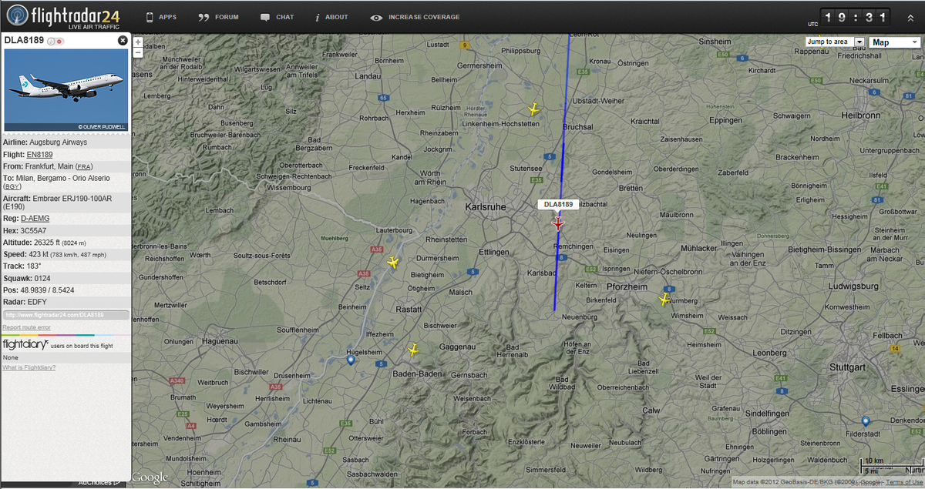925x489 pixels.
Task: Select the yellow plane west of Durmersheim
Action: tap(393, 263)
